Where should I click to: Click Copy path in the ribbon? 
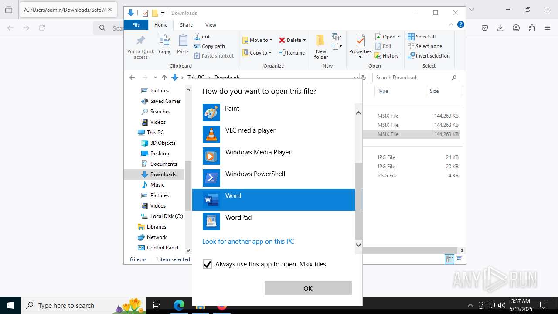click(209, 46)
